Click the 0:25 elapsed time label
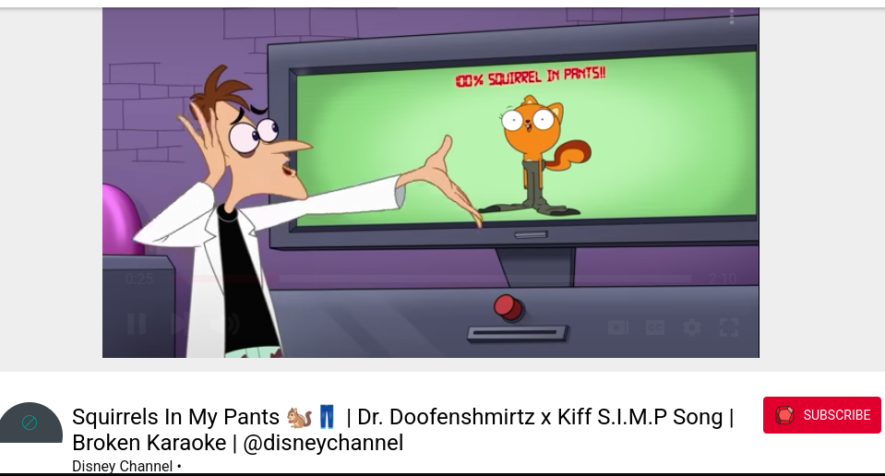This screenshot has height=476, width=885. coord(139,279)
